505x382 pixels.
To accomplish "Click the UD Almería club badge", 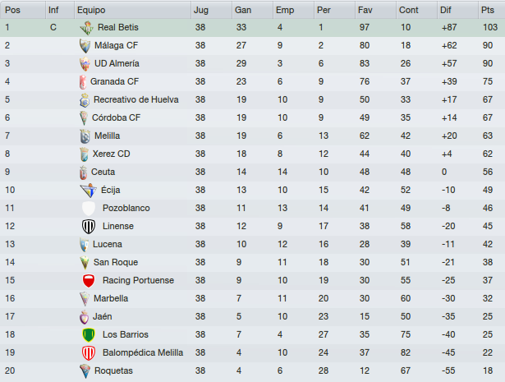I will pyautogui.click(x=85, y=64).
